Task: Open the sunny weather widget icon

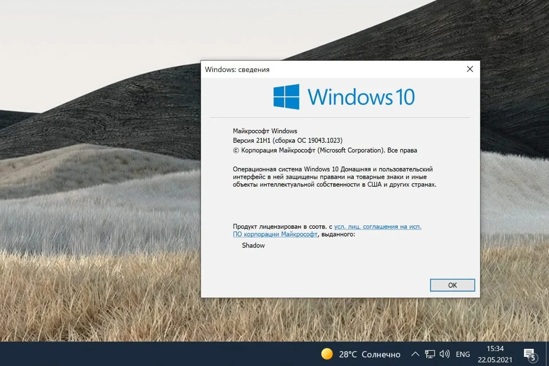Action: click(327, 354)
